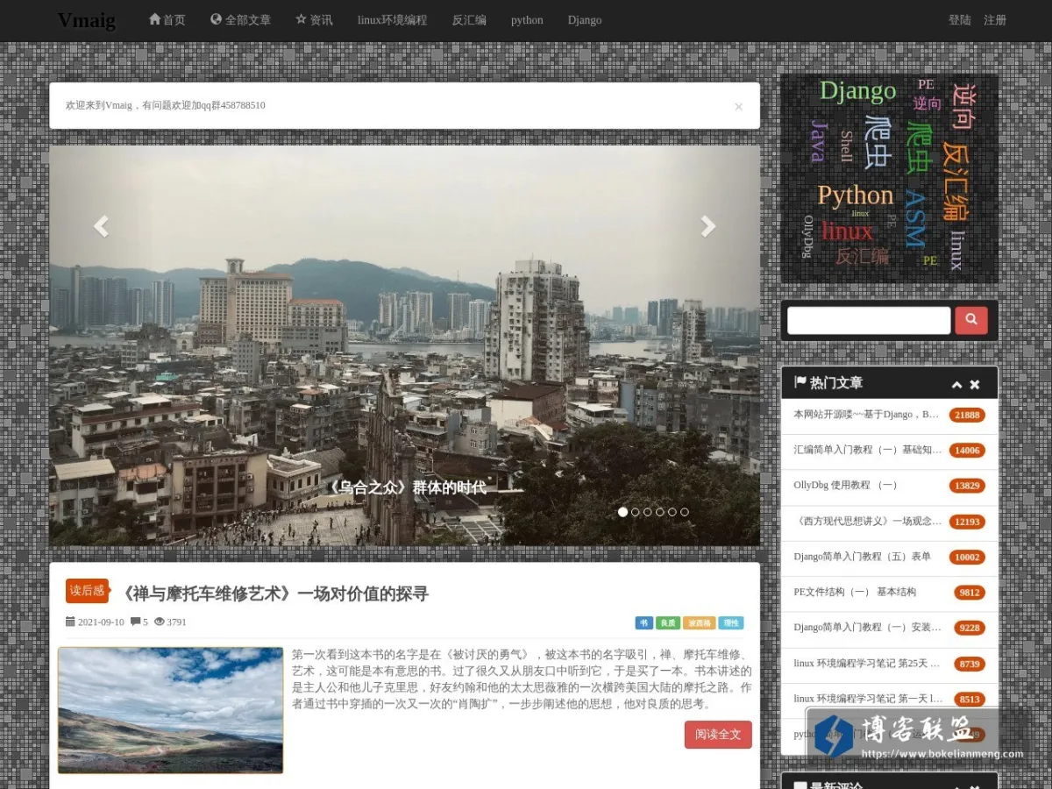Select python in the top navigation
Image resolution: width=1052 pixels, height=789 pixels.
[527, 19]
